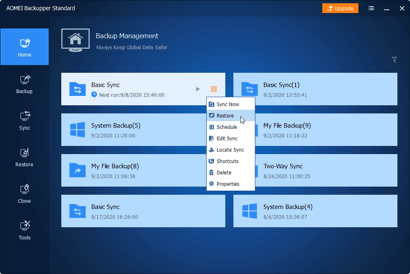The width and height of the screenshot is (410, 274).
Task: Click the sync icon of Basic Sync dated 8/17/2020
Action: (x=78, y=211)
